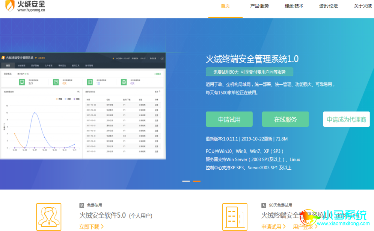Click the management system dashboard screenshot
This screenshot has height=231, width=374.
coord(83,106)
